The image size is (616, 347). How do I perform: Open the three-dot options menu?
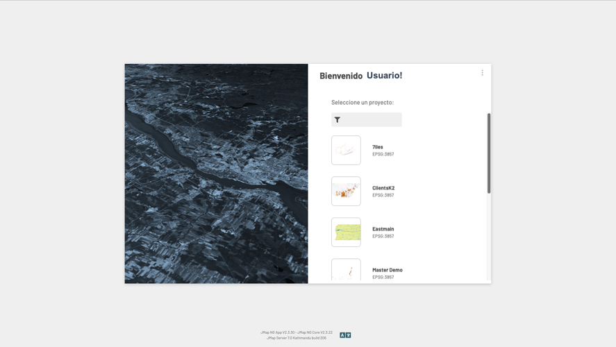482,73
